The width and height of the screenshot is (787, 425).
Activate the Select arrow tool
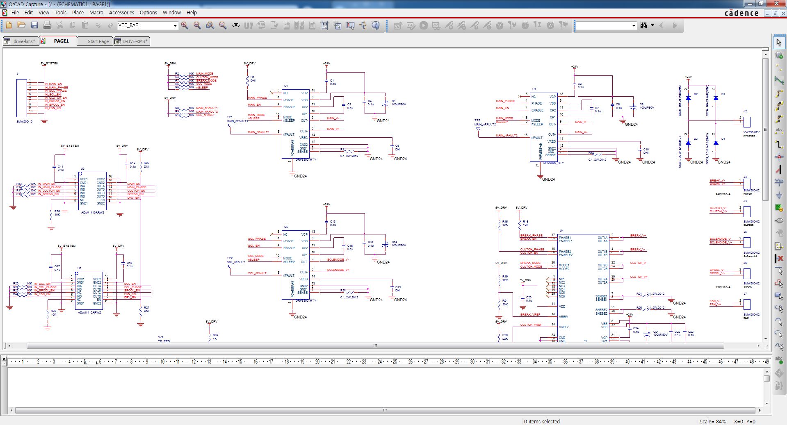point(779,42)
